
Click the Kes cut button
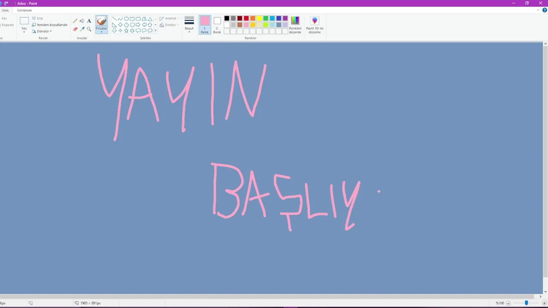click(4, 18)
